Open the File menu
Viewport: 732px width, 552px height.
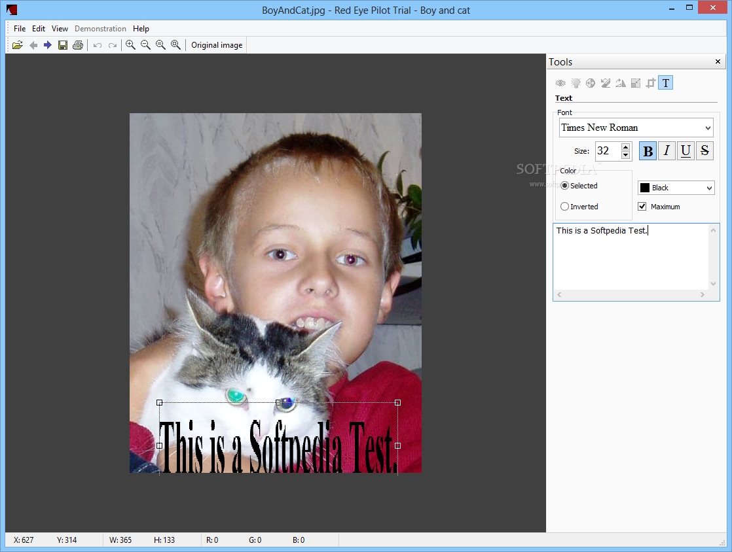20,29
